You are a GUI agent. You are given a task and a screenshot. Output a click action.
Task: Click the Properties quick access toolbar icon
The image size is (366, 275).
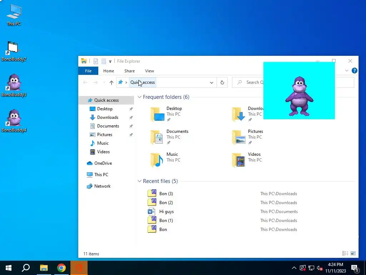[x=96, y=61]
